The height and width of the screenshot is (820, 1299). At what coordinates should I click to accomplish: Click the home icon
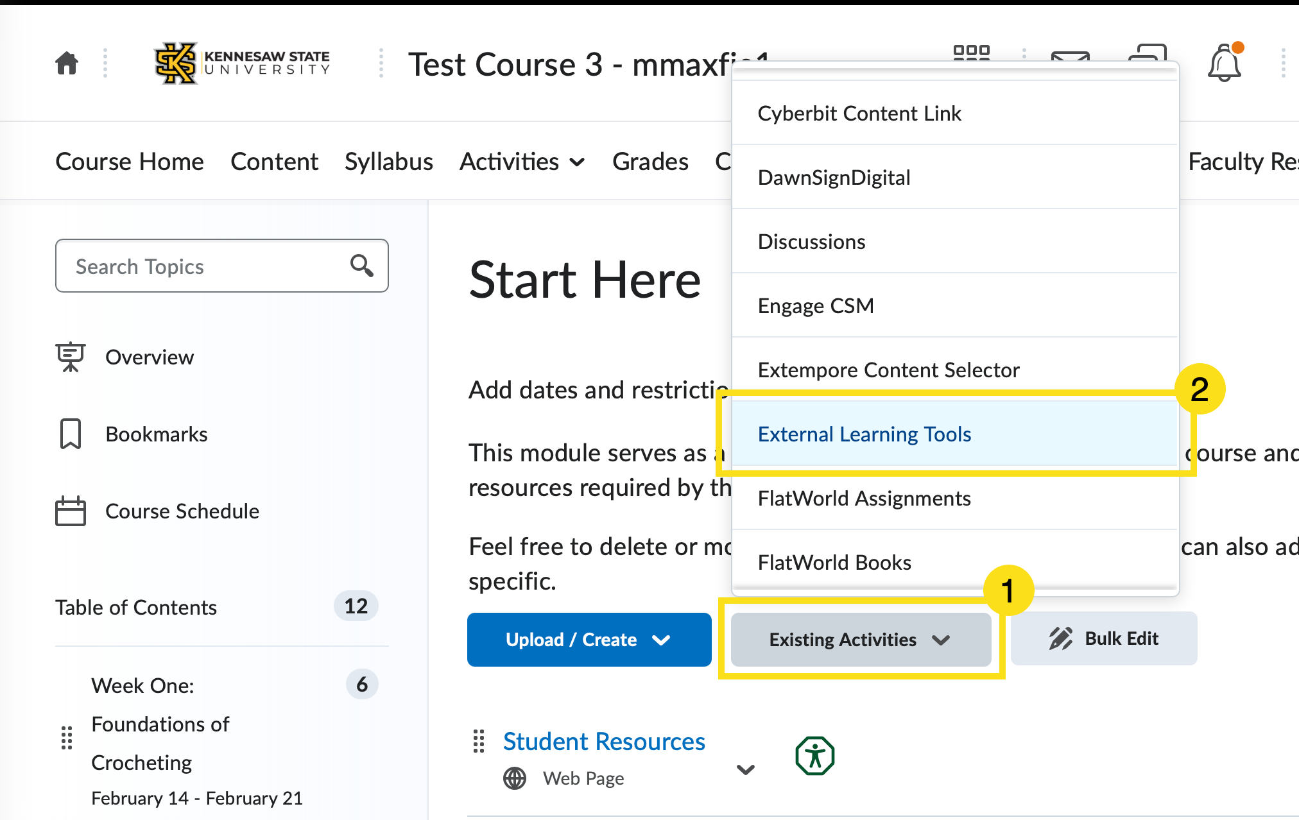coord(66,62)
